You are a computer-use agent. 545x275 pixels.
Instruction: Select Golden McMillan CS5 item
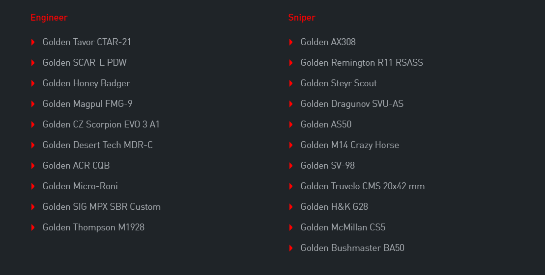(343, 227)
